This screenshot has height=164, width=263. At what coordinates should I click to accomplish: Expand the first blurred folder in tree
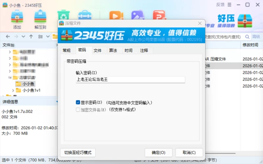[10, 52]
